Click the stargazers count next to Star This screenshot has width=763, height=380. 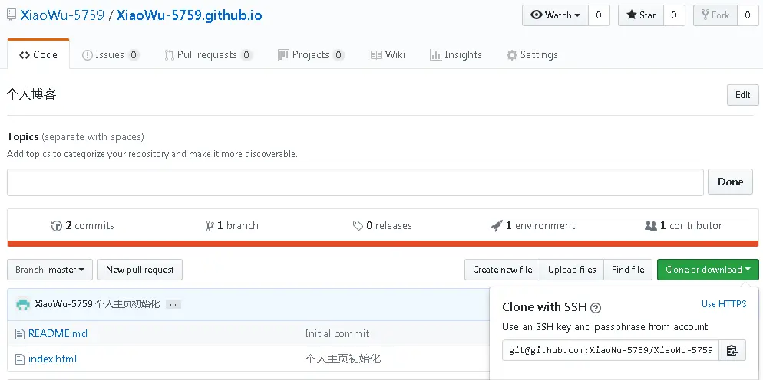click(x=674, y=15)
